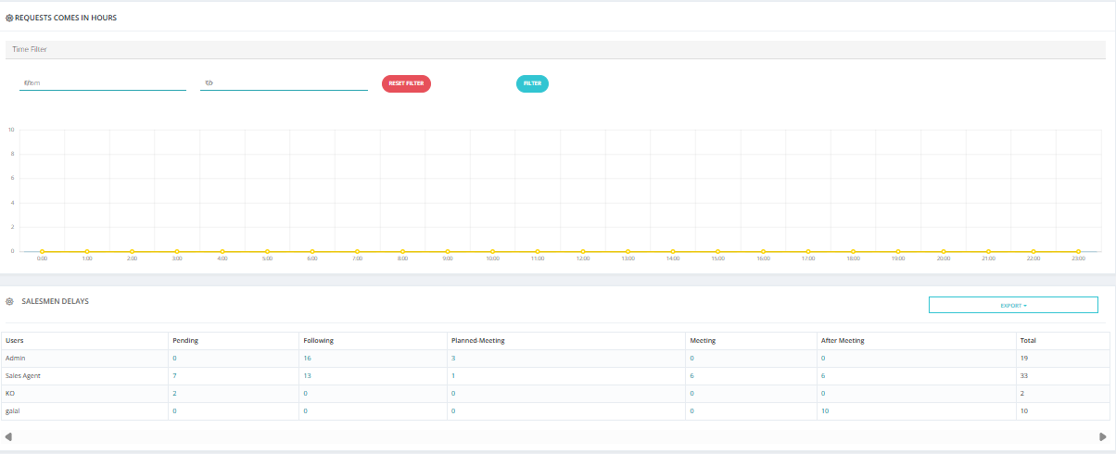Screen dimensions: 1116x454
Task: Click the gear icon beside Salesmen Delays
Action: [x=9, y=301]
